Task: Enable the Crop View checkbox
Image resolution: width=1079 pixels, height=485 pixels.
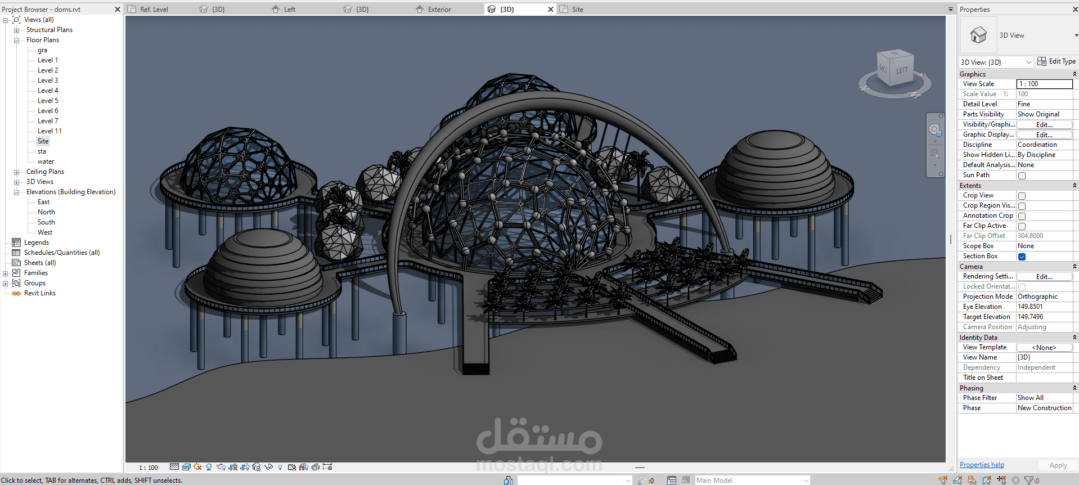Action: tap(1022, 196)
